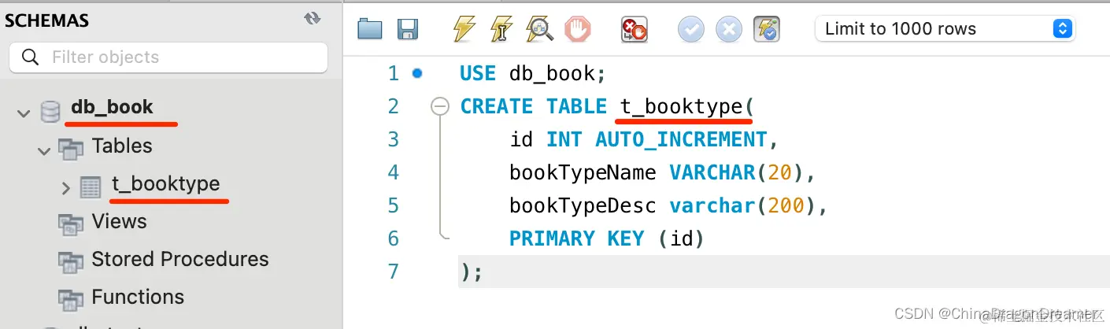Click the statement marker dot on line 1

point(417,73)
